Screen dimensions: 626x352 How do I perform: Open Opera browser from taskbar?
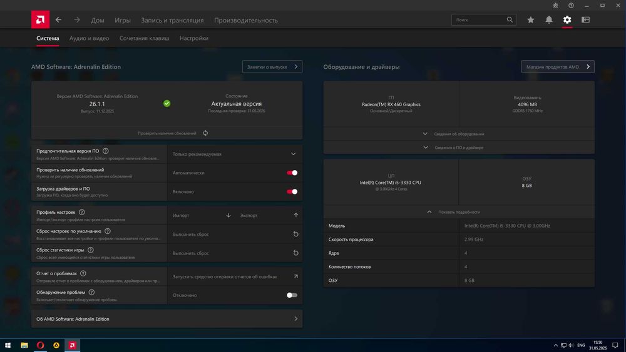coord(40,345)
